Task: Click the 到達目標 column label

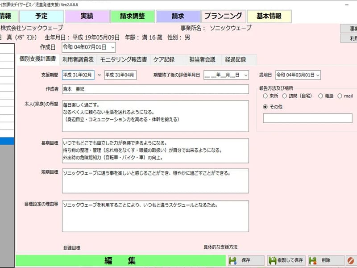Action: pos(72,248)
